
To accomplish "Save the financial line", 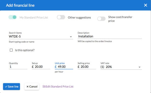I will coord(12,87).
